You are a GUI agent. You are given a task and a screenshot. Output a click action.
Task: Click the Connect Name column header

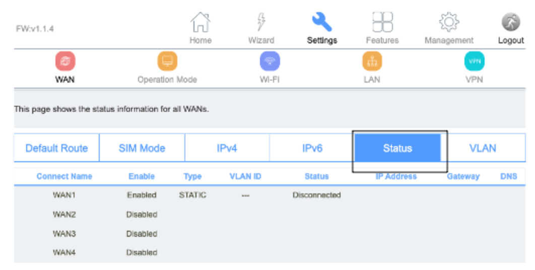(64, 176)
